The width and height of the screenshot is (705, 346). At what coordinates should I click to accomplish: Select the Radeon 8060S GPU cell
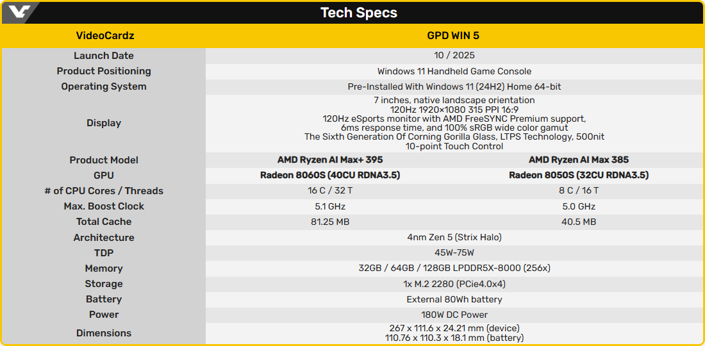click(x=329, y=175)
